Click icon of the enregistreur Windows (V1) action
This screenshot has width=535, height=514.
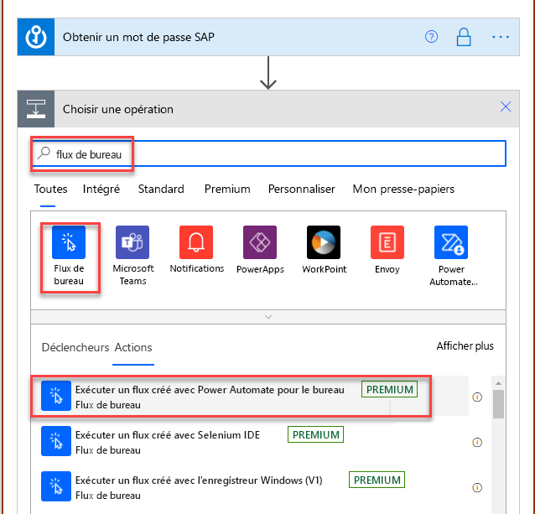pos(56,486)
